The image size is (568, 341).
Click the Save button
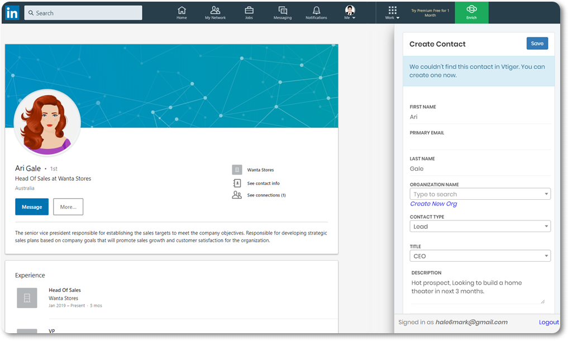pos(537,44)
